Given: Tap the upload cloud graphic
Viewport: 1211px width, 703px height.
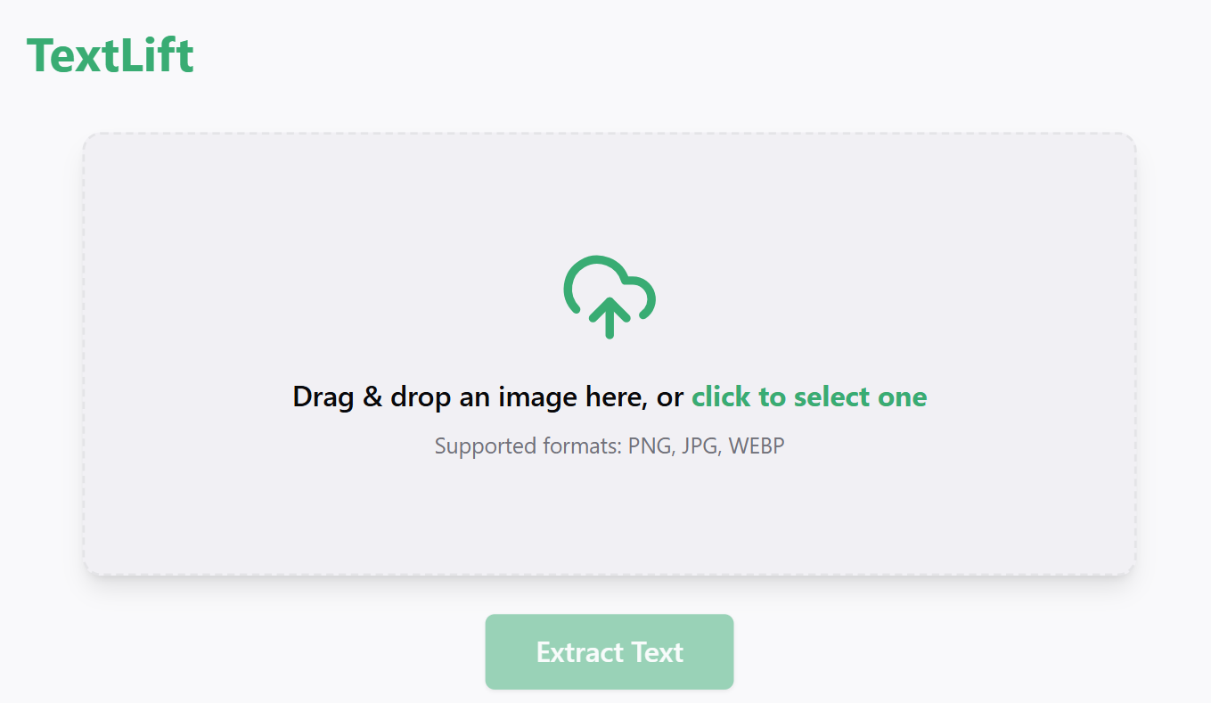Looking at the screenshot, I should tap(610, 297).
